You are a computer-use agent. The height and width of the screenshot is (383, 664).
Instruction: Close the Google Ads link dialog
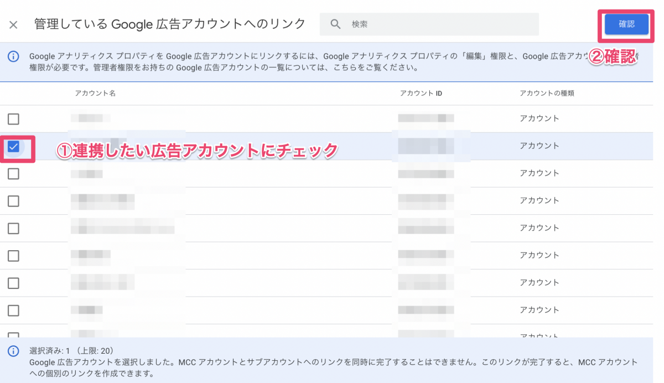(x=14, y=25)
